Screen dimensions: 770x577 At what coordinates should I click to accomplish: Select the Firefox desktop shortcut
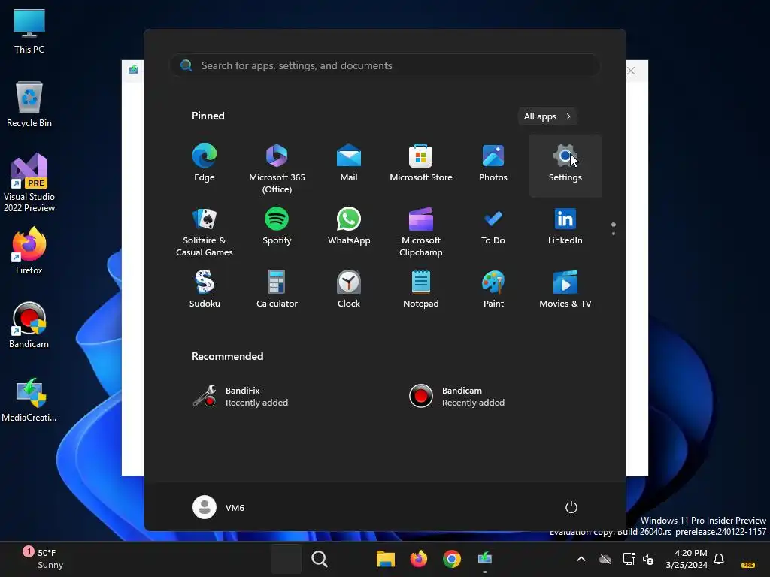(29, 251)
